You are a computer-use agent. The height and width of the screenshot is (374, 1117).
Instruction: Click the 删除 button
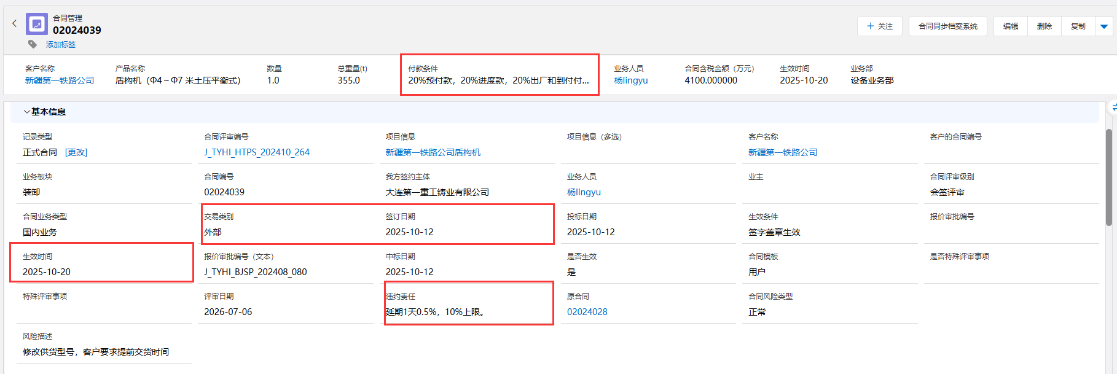(1044, 26)
